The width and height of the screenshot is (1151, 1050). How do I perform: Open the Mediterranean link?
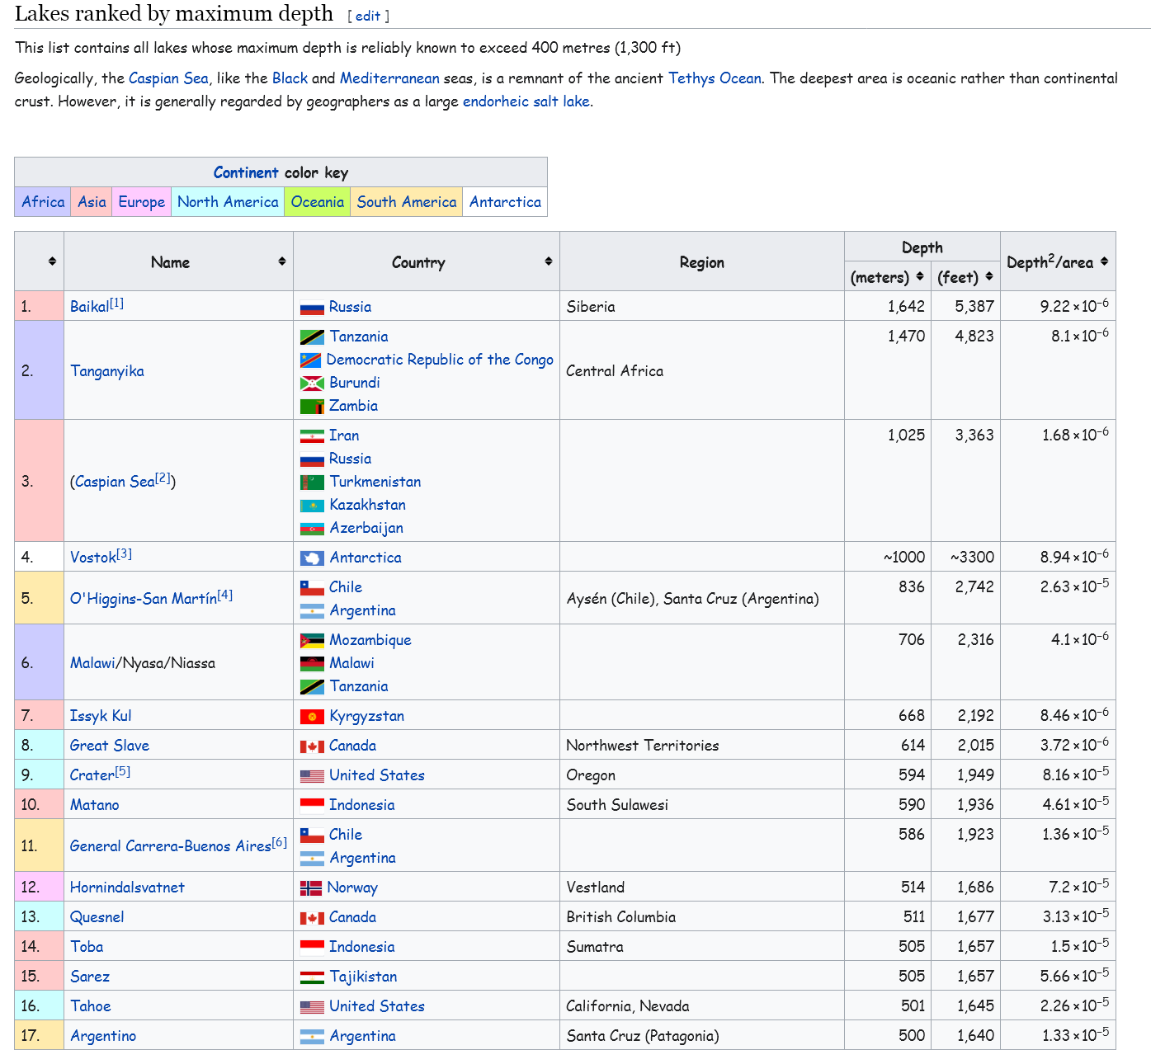(389, 78)
